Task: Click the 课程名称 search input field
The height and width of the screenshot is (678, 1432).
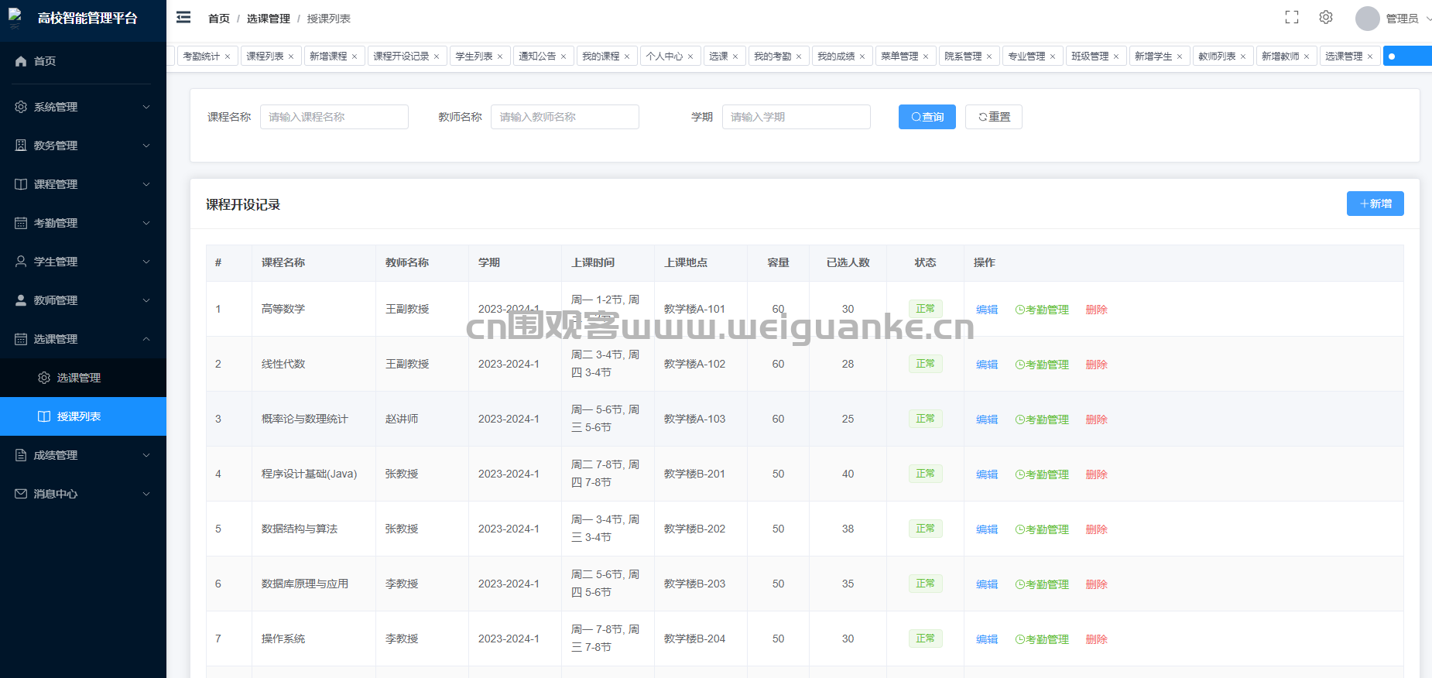Action: tap(334, 117)
